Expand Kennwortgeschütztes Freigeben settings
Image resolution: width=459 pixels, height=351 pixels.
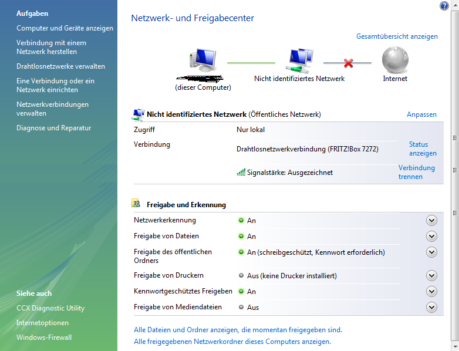431,291
